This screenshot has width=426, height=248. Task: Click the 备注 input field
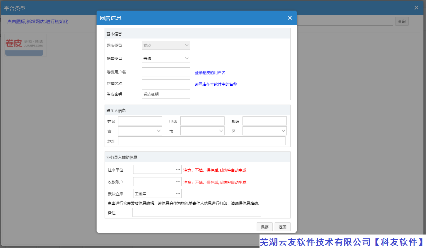197,212
